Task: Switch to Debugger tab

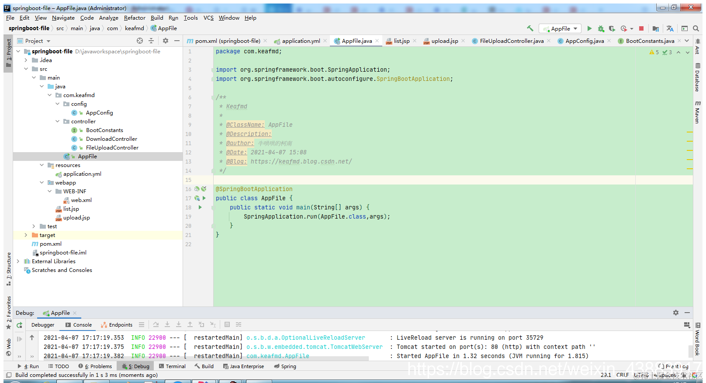Action: click(43, 325)
